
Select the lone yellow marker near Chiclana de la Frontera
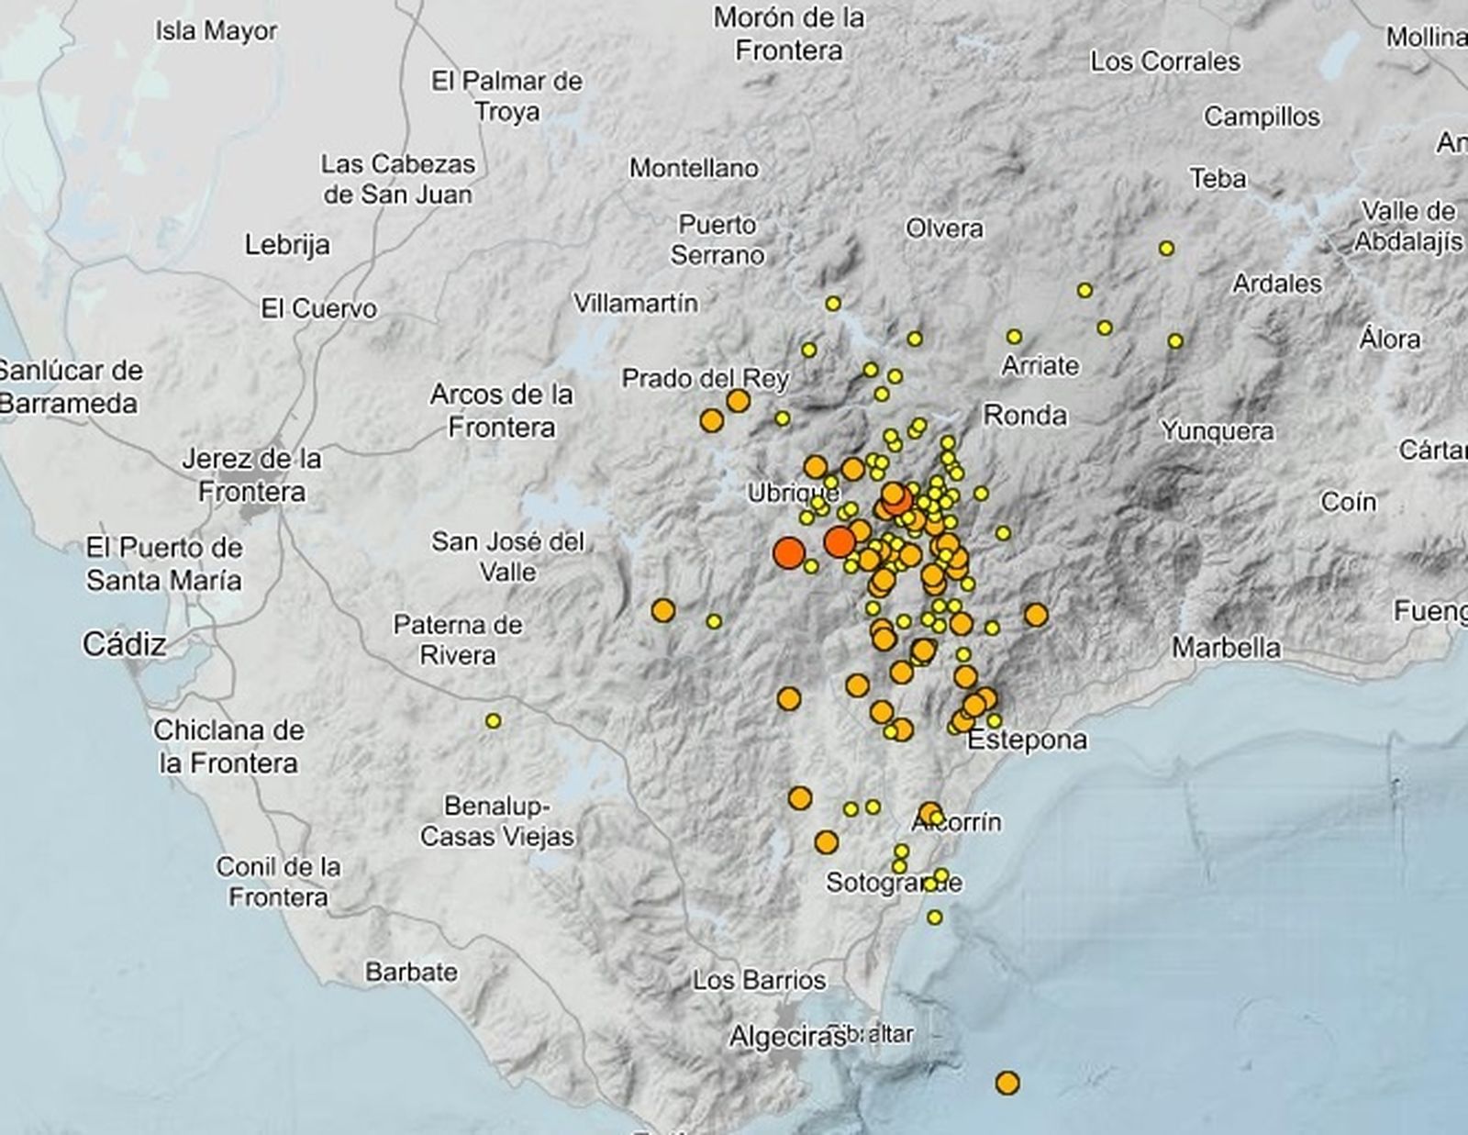(492, 721)
